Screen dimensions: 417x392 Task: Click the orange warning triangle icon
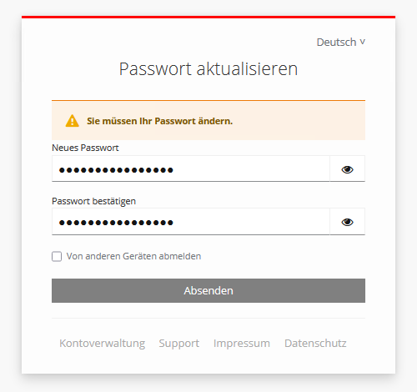73,121
